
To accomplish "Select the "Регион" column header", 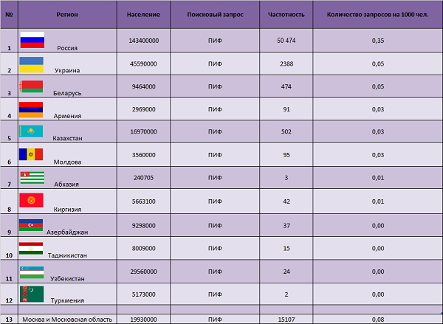I will (x=67, y=15).
